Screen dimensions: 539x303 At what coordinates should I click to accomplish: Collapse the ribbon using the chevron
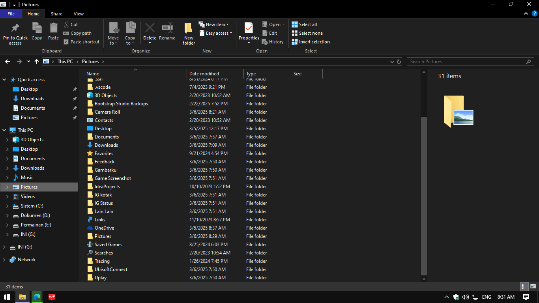point(526,13)
